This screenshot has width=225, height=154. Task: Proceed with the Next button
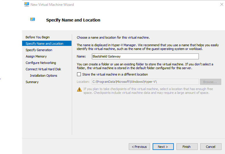pyautogui.click(x=163, y=147)
